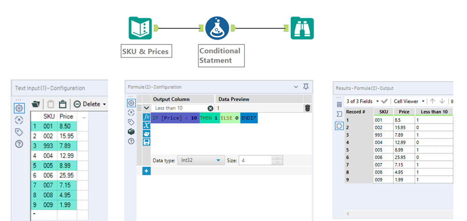Add a new expression with plus button

(x=146, y=171)
